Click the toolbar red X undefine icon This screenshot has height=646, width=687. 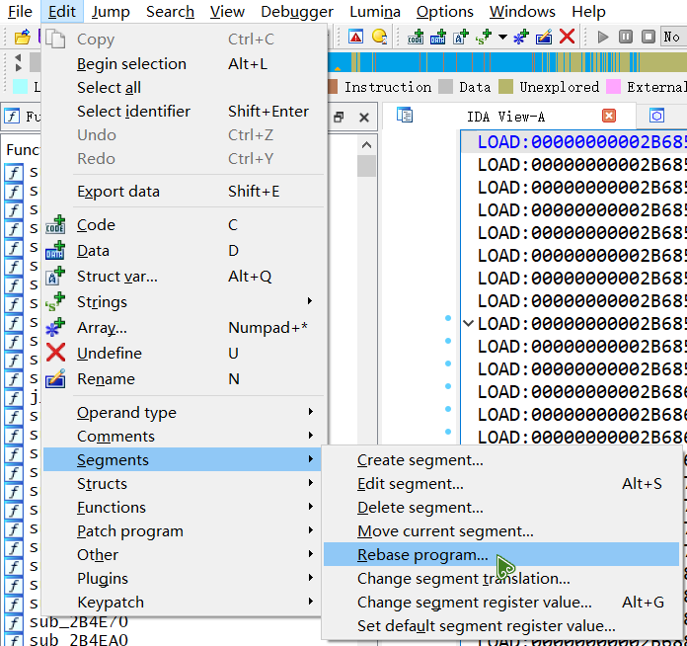(x=567, y=37)
